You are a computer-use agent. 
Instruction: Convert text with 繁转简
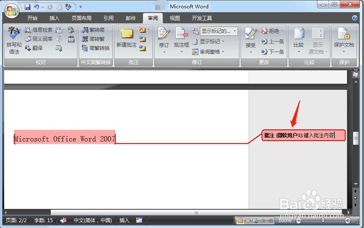pos(93,30)
